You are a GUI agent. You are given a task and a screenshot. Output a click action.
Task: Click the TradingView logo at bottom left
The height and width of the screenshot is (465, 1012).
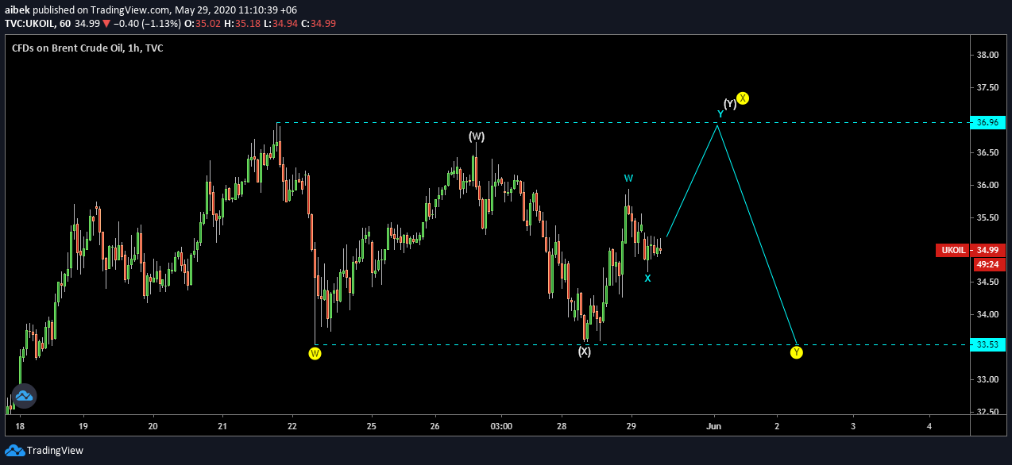pos(44,450)
